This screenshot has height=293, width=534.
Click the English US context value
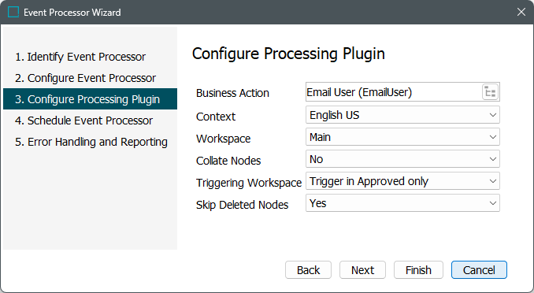click(x=334, y=115)
